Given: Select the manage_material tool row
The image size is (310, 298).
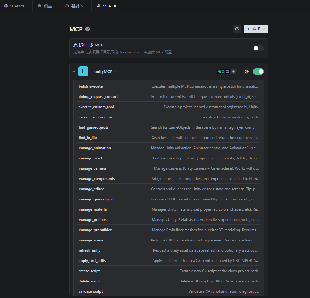Looking at the screenshot, I should pyautogui.click(x=168, y=210).
